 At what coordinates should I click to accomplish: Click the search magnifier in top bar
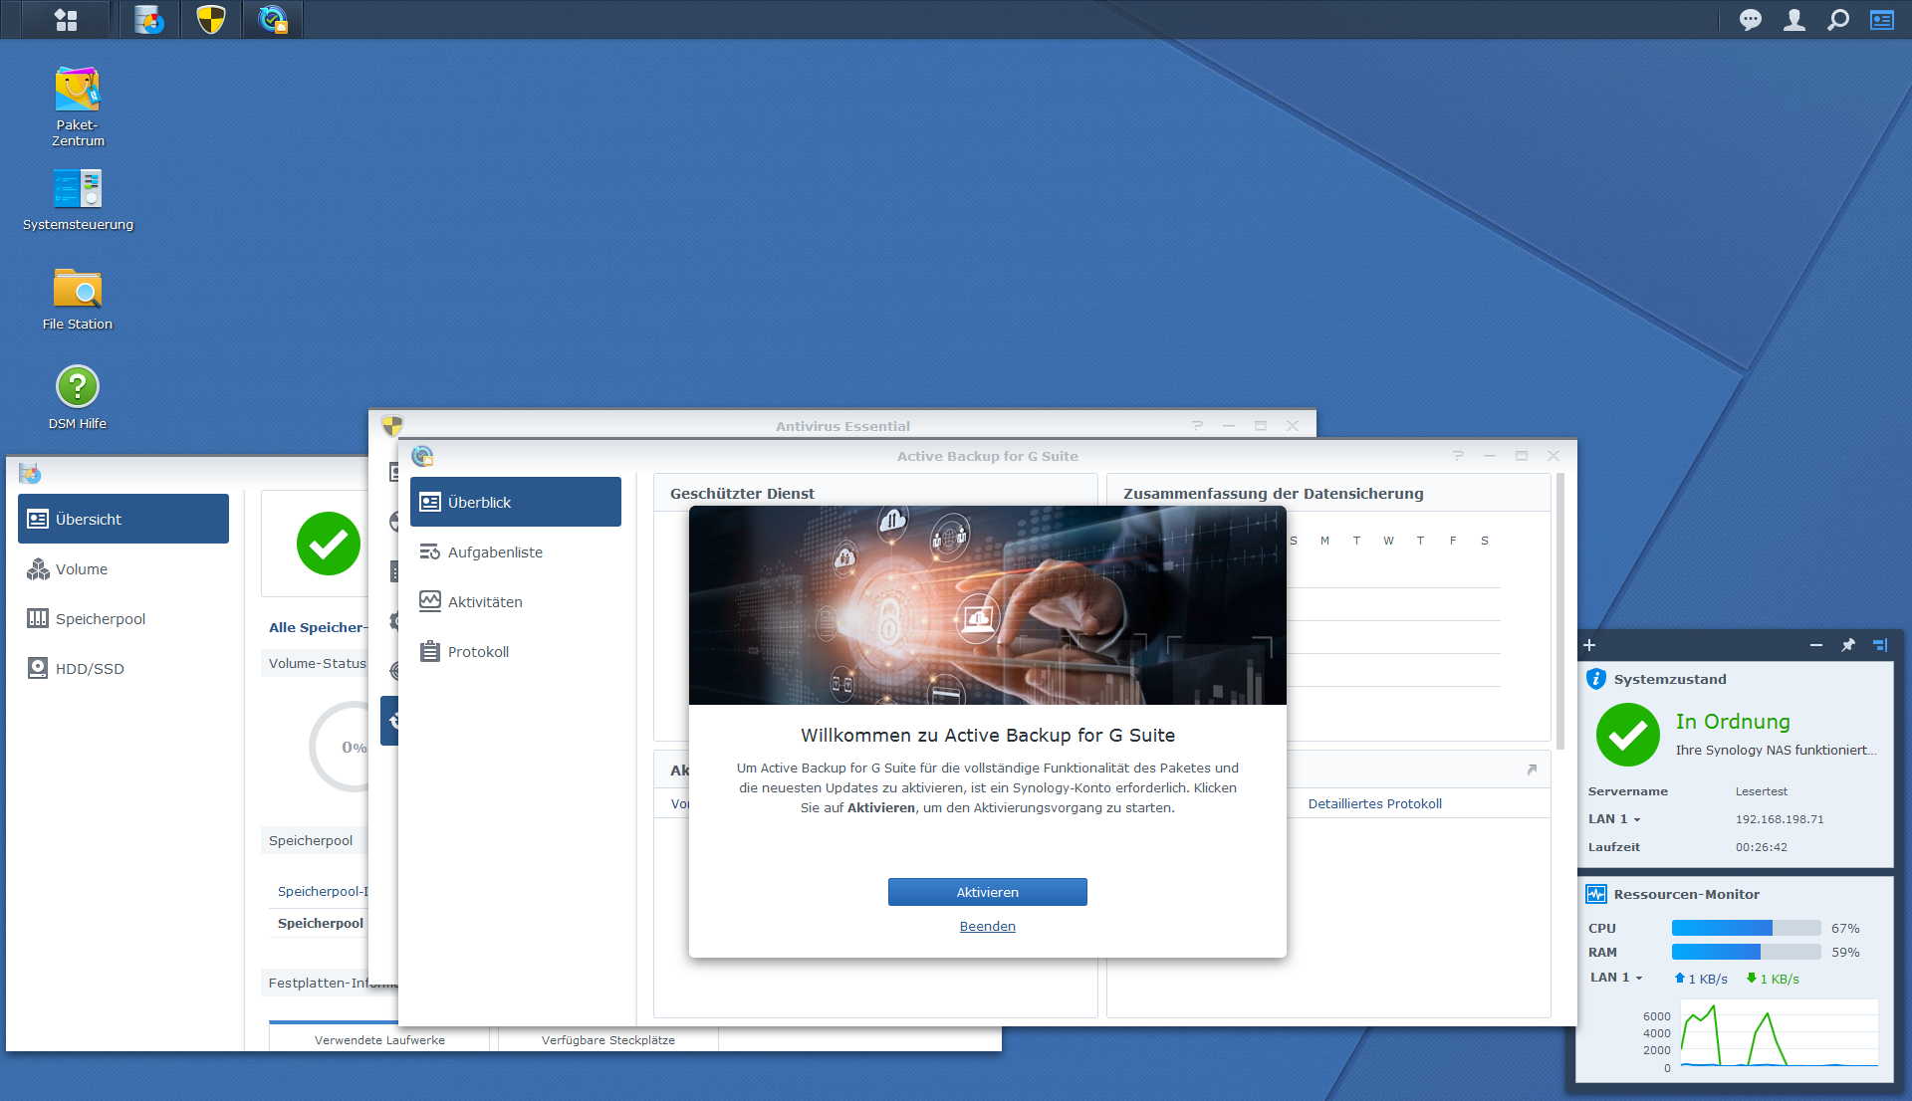pyautogui.click(x=1837, y=20)
